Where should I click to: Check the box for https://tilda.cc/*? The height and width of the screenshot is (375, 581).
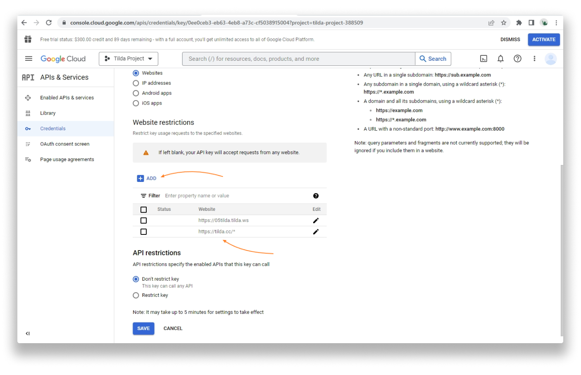(144, 232)
